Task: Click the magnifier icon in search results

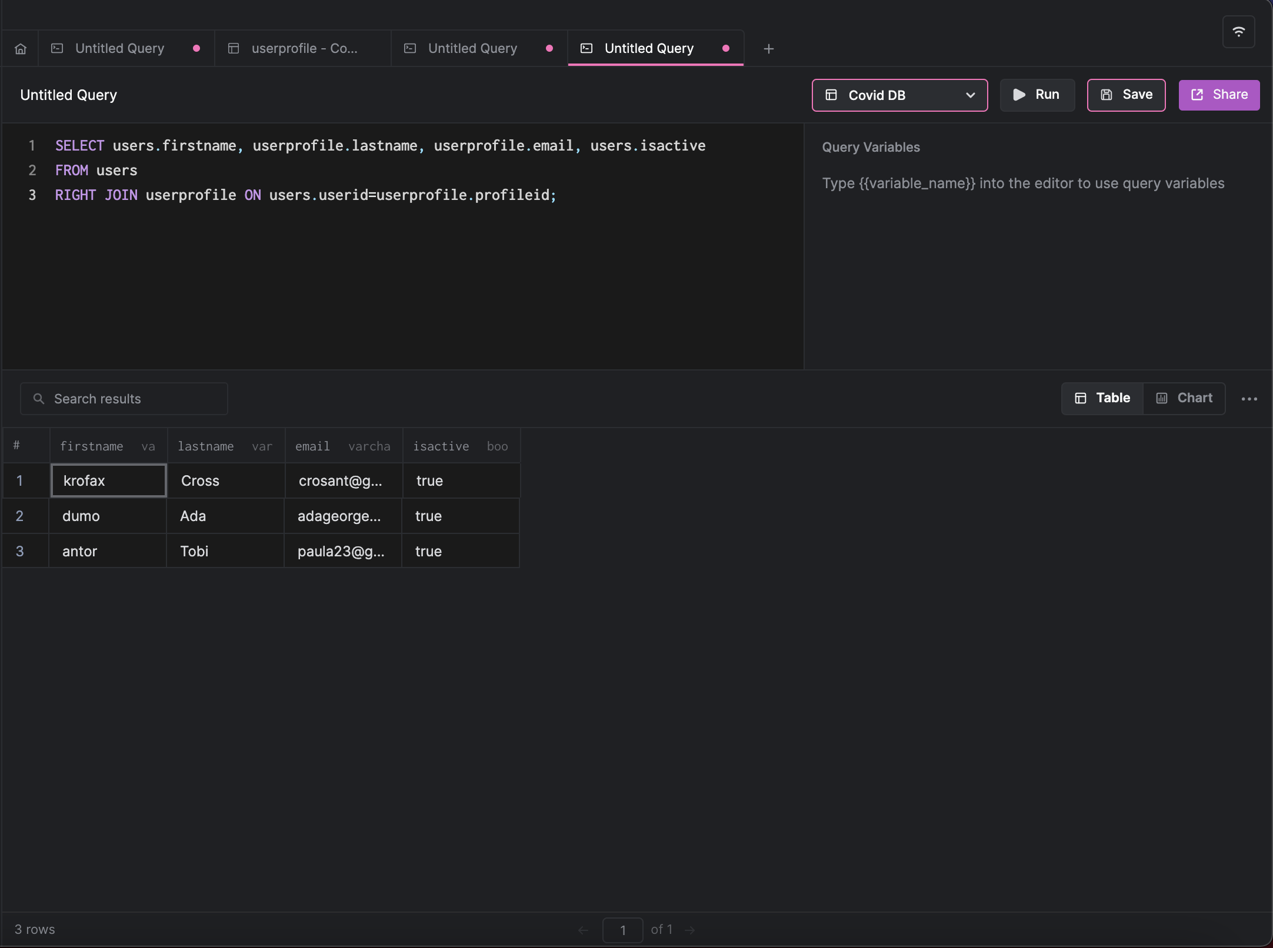Action: tap(39, 399)
